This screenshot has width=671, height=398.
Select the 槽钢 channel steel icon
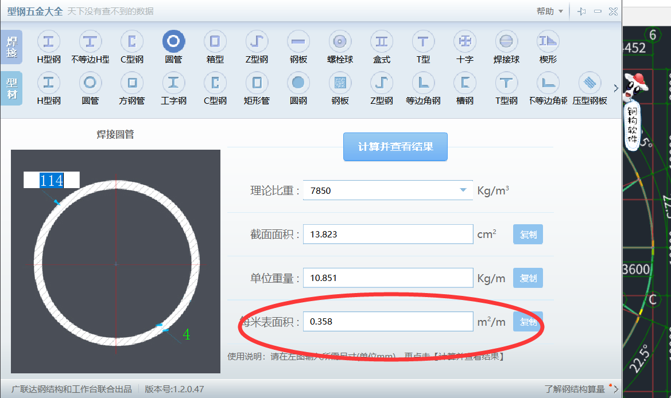coord(464,83)
